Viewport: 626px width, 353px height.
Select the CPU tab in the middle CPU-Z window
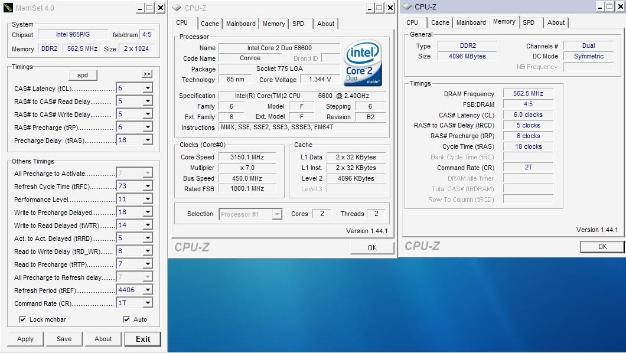click(x=182, y=23)
